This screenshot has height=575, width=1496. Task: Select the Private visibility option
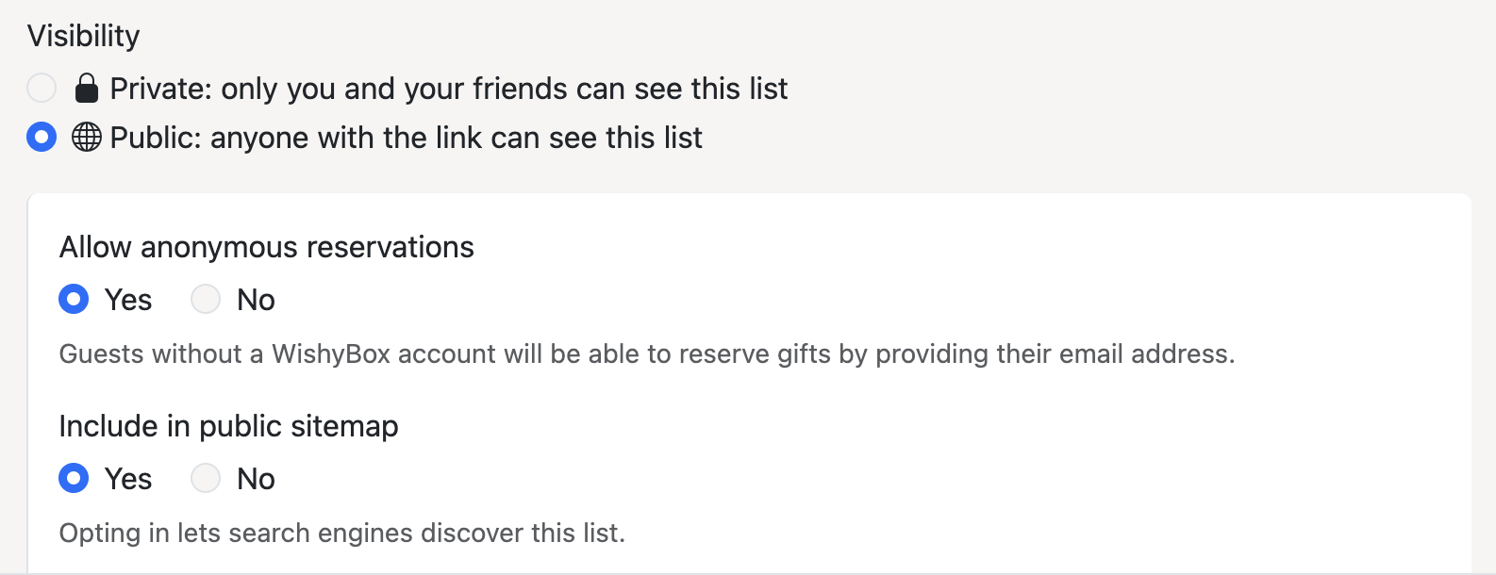41,88
